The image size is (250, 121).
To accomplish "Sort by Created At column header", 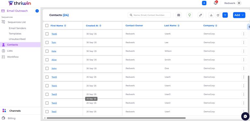I will coord(92,26).
